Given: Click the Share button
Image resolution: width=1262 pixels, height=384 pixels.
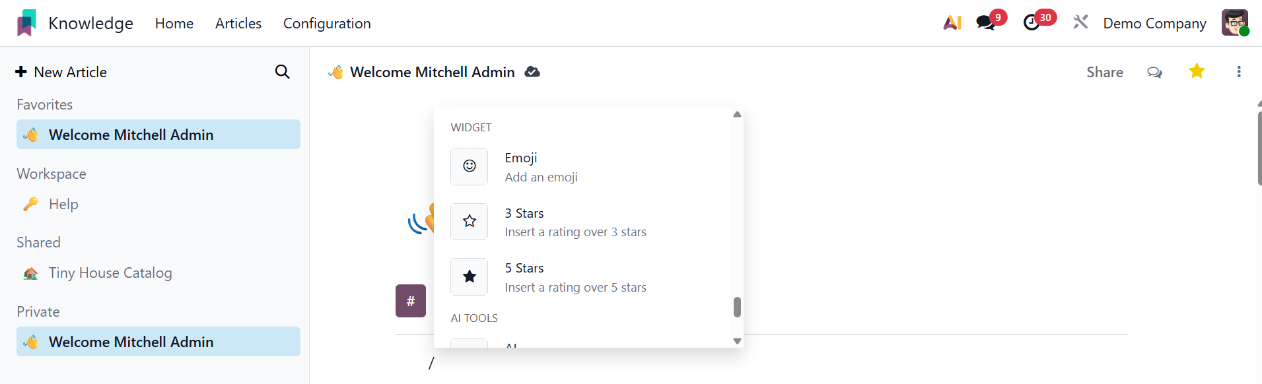Looking at the screenshot, I should pyautogui.click(x=1105, y=72).
